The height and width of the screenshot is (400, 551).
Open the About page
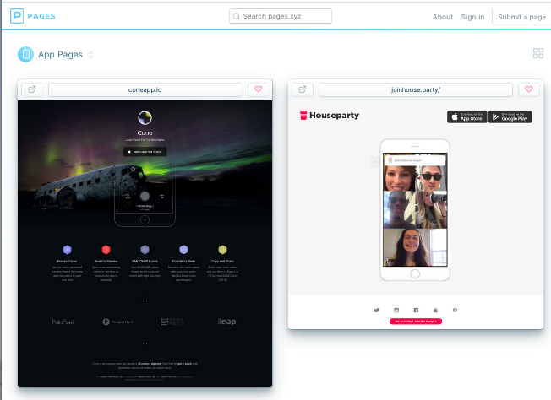point(443,17)
